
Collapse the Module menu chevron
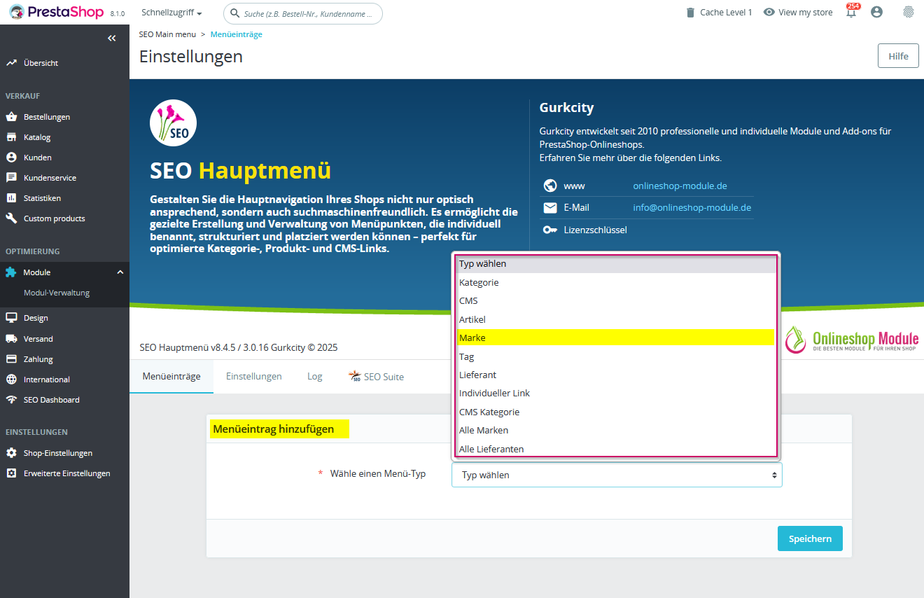120,272
